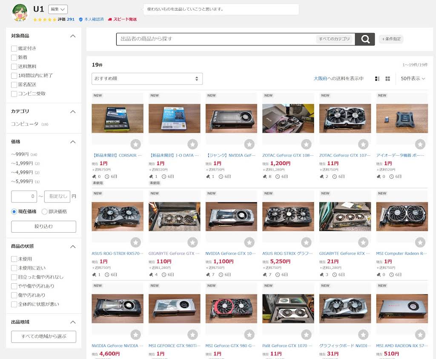Check the コンビニ受取 filter

[14, 94]
